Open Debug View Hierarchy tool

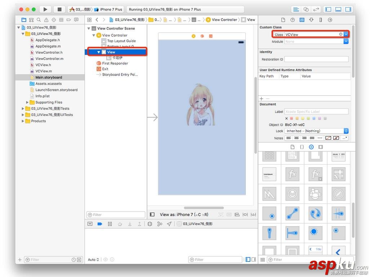coord(150,224)
